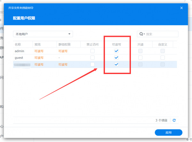Select the admin user row name
Screen dimensions: 192x142
pos(20,51)
